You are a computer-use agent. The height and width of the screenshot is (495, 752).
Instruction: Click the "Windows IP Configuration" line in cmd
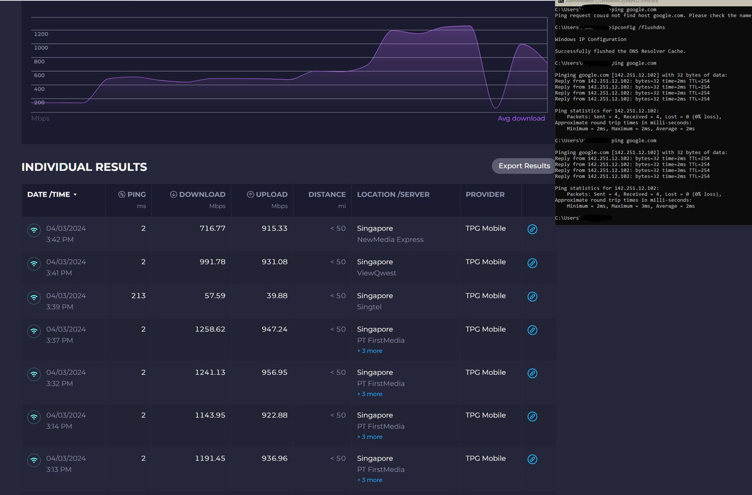tap(591, 39)
